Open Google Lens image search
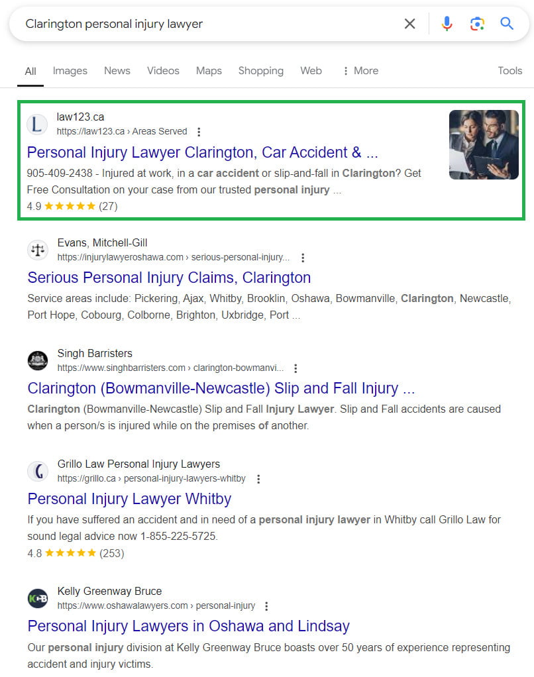The height and width of the screenshot is (677, 534). point(477,24)
